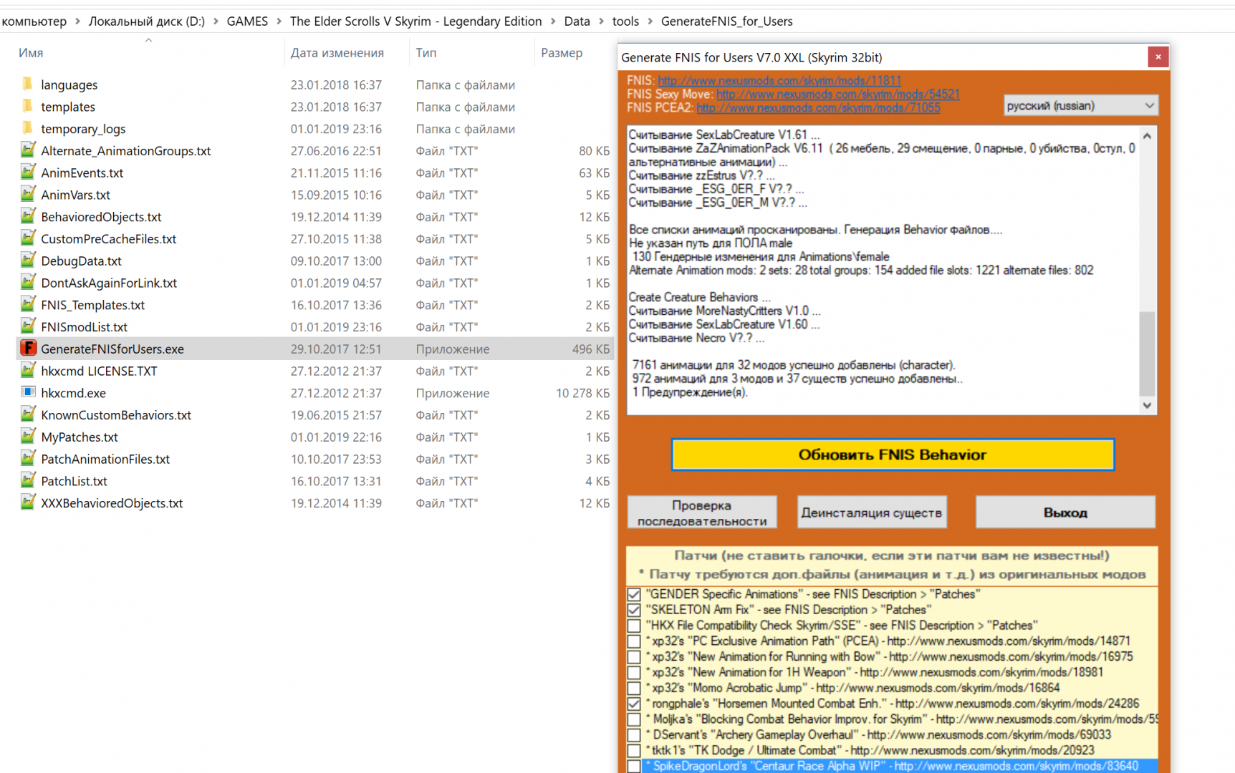The height and width of the screenshot is (773, 1235).
Task: Expand breadcrumb arrow after GAMES folder
Action: (279, 21)
